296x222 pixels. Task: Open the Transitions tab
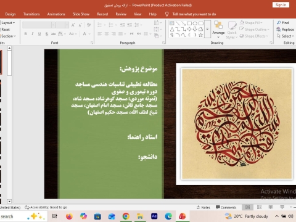(31, 14)
